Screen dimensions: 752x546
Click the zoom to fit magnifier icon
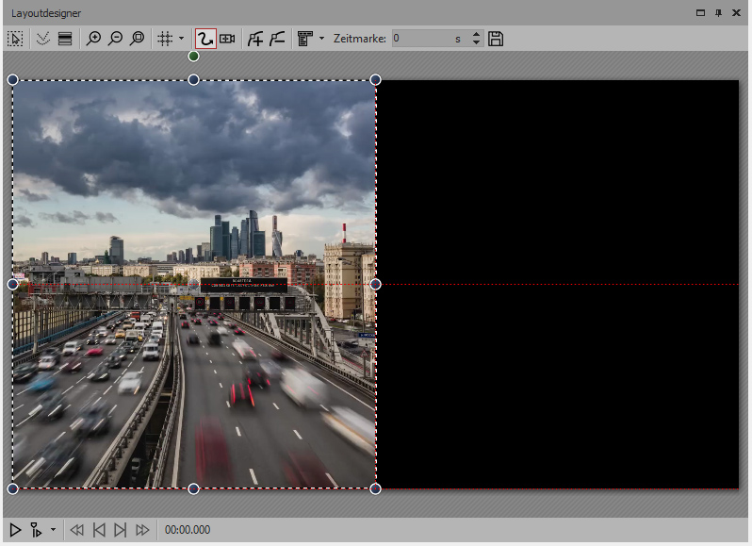pyautogui.click(x=138, y=39)
